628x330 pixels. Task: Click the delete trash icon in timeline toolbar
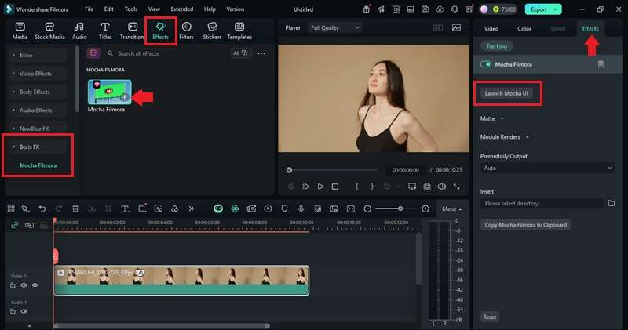[75, 209]
